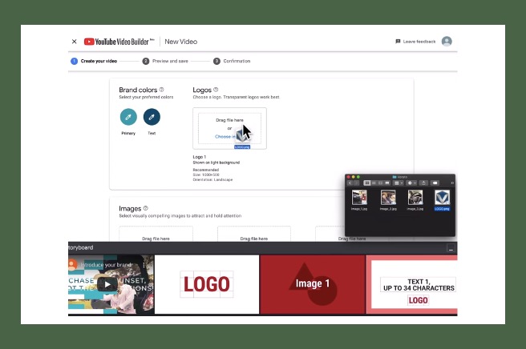Open help icon next to Images
The width and height of the screenshot is (526, 349).
146,208
